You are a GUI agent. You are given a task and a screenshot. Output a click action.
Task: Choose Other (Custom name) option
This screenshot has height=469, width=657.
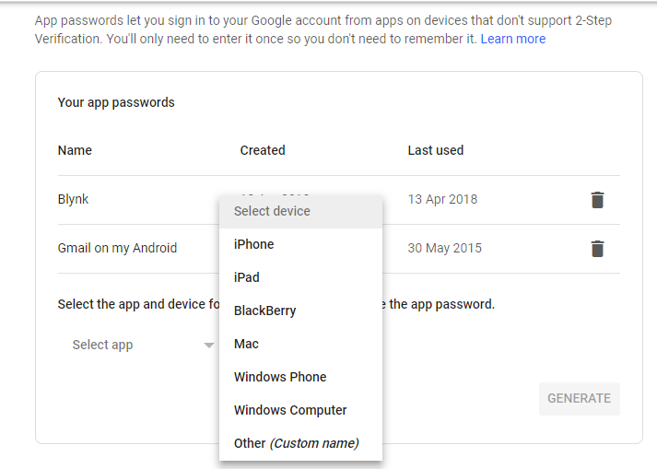pyautogui.click(x=296, y=443)
